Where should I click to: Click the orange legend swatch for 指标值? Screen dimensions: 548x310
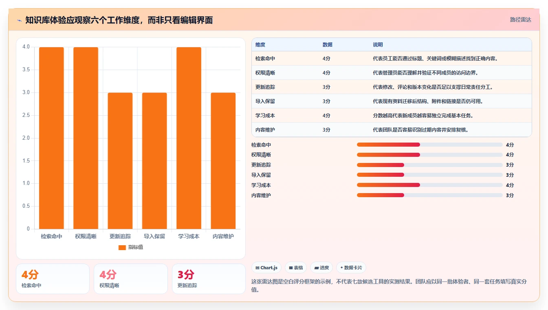[x=122, y=247]
